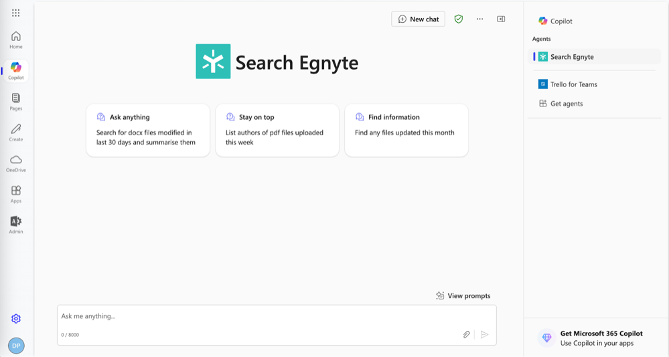
Task: Click the 0 / 8000 character counter
Action: point(70,335)
